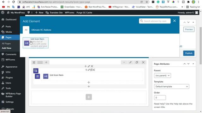Image resolution: width=202 pixels, height=113 pixels.
Task: Open the browser extensions puzzle icon
Action: pyautogui.click(x=188, y=2)
